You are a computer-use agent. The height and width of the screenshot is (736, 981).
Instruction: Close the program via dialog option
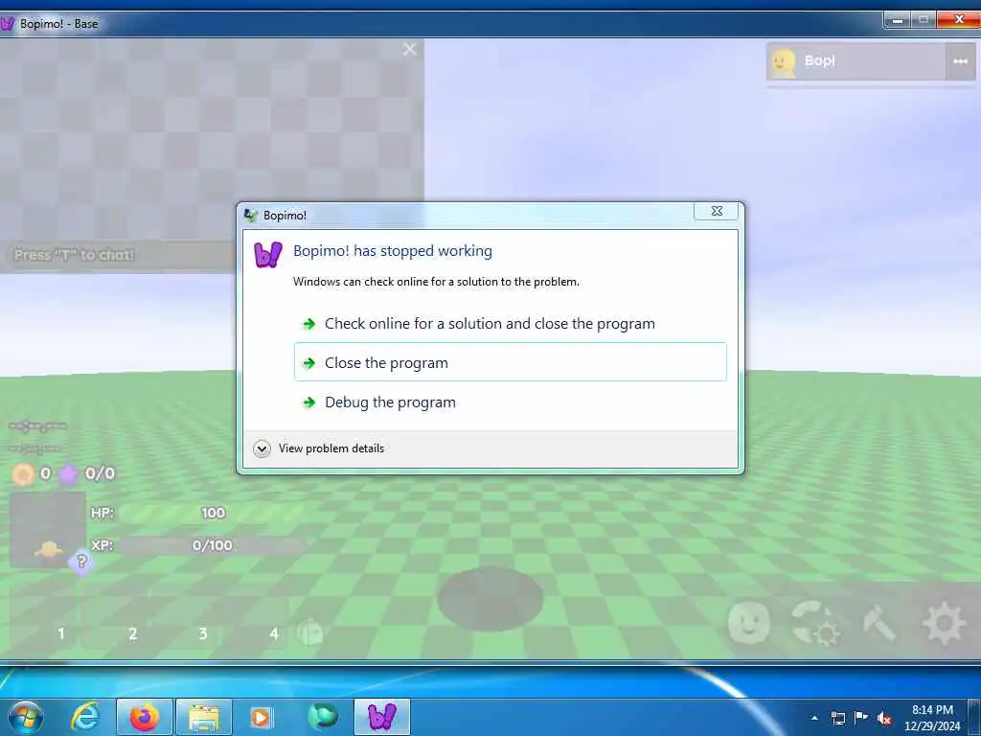tap(510, 361)
